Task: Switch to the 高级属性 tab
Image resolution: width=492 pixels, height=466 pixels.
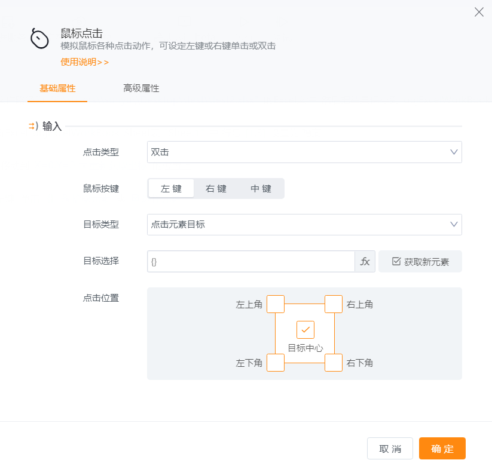Action: click(141, 88)
